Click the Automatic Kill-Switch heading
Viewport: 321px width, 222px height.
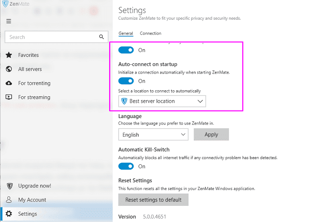coord(144,150)
